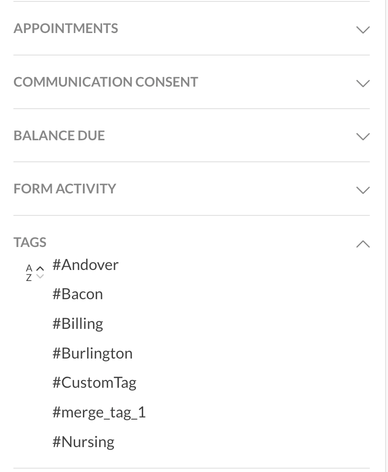This screenshot has height=472, width=388.
Task: Click the TAGS section heading text
Action: [30, 242]
